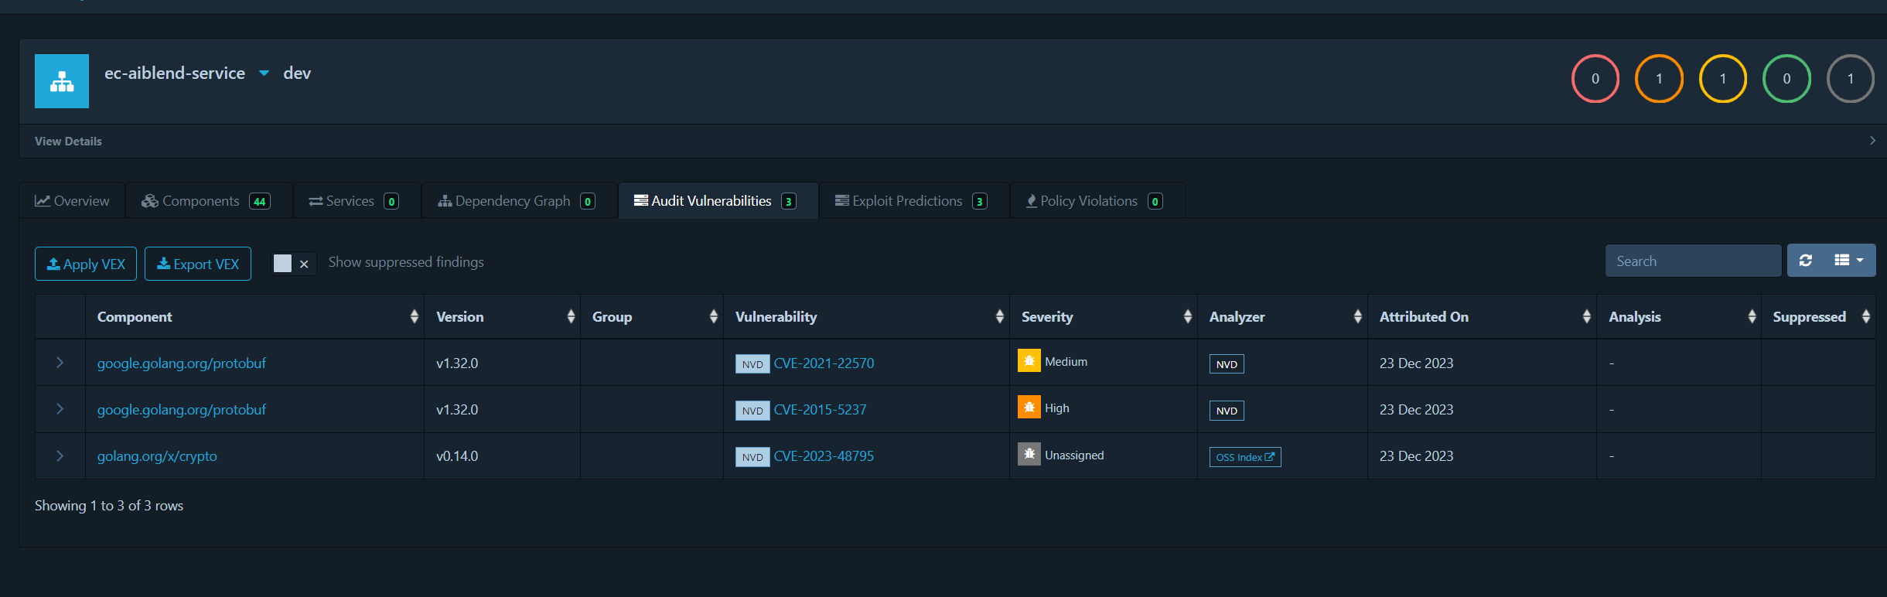1887x597 pixels.
Task: Open the Policy Violations tab
Action: point(1097,201)
